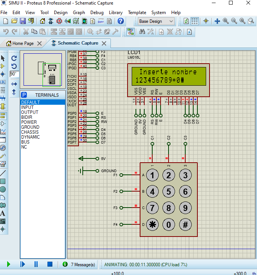
Task: Open the Graph menu
Action: click(79, 13)
